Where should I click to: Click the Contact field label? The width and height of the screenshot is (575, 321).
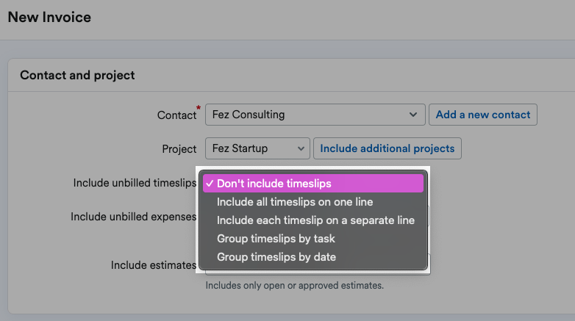click(x=176, y=115)
